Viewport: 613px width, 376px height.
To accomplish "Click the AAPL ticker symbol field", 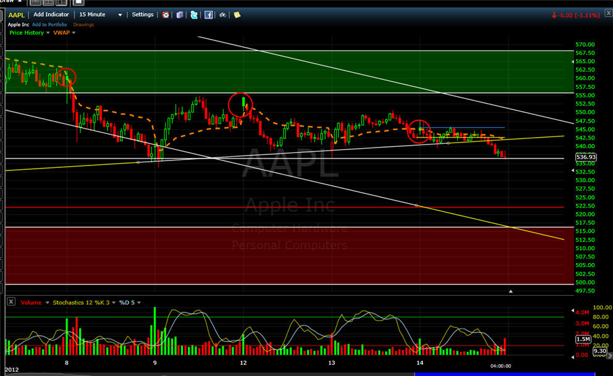I will [x=17, y=14].
